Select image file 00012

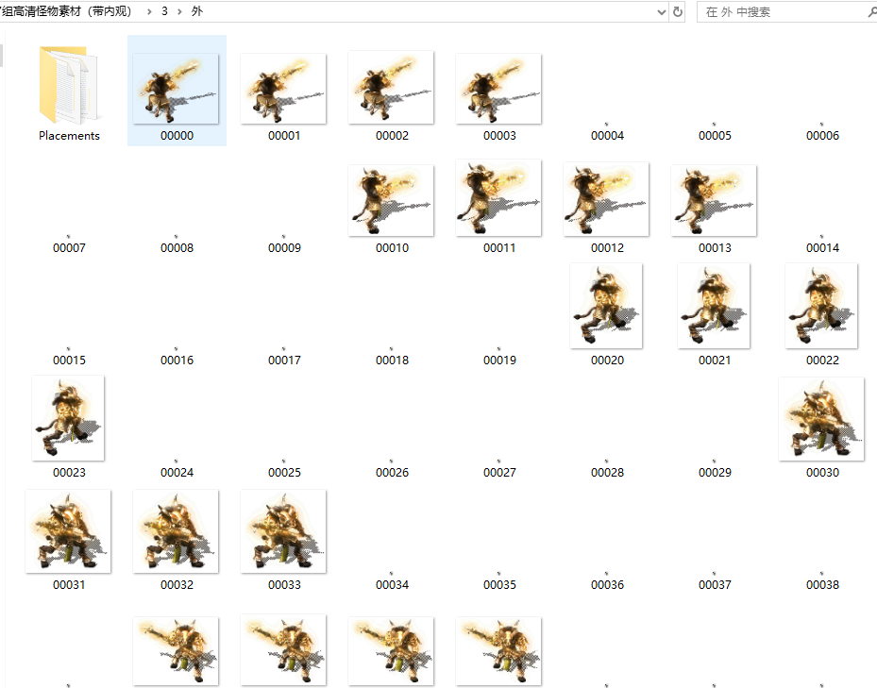point(606,199)
